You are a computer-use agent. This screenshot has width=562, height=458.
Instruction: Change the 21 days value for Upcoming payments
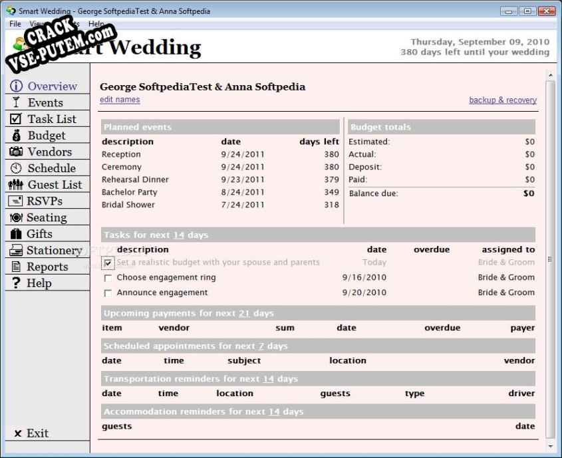[x=244, y=313]
